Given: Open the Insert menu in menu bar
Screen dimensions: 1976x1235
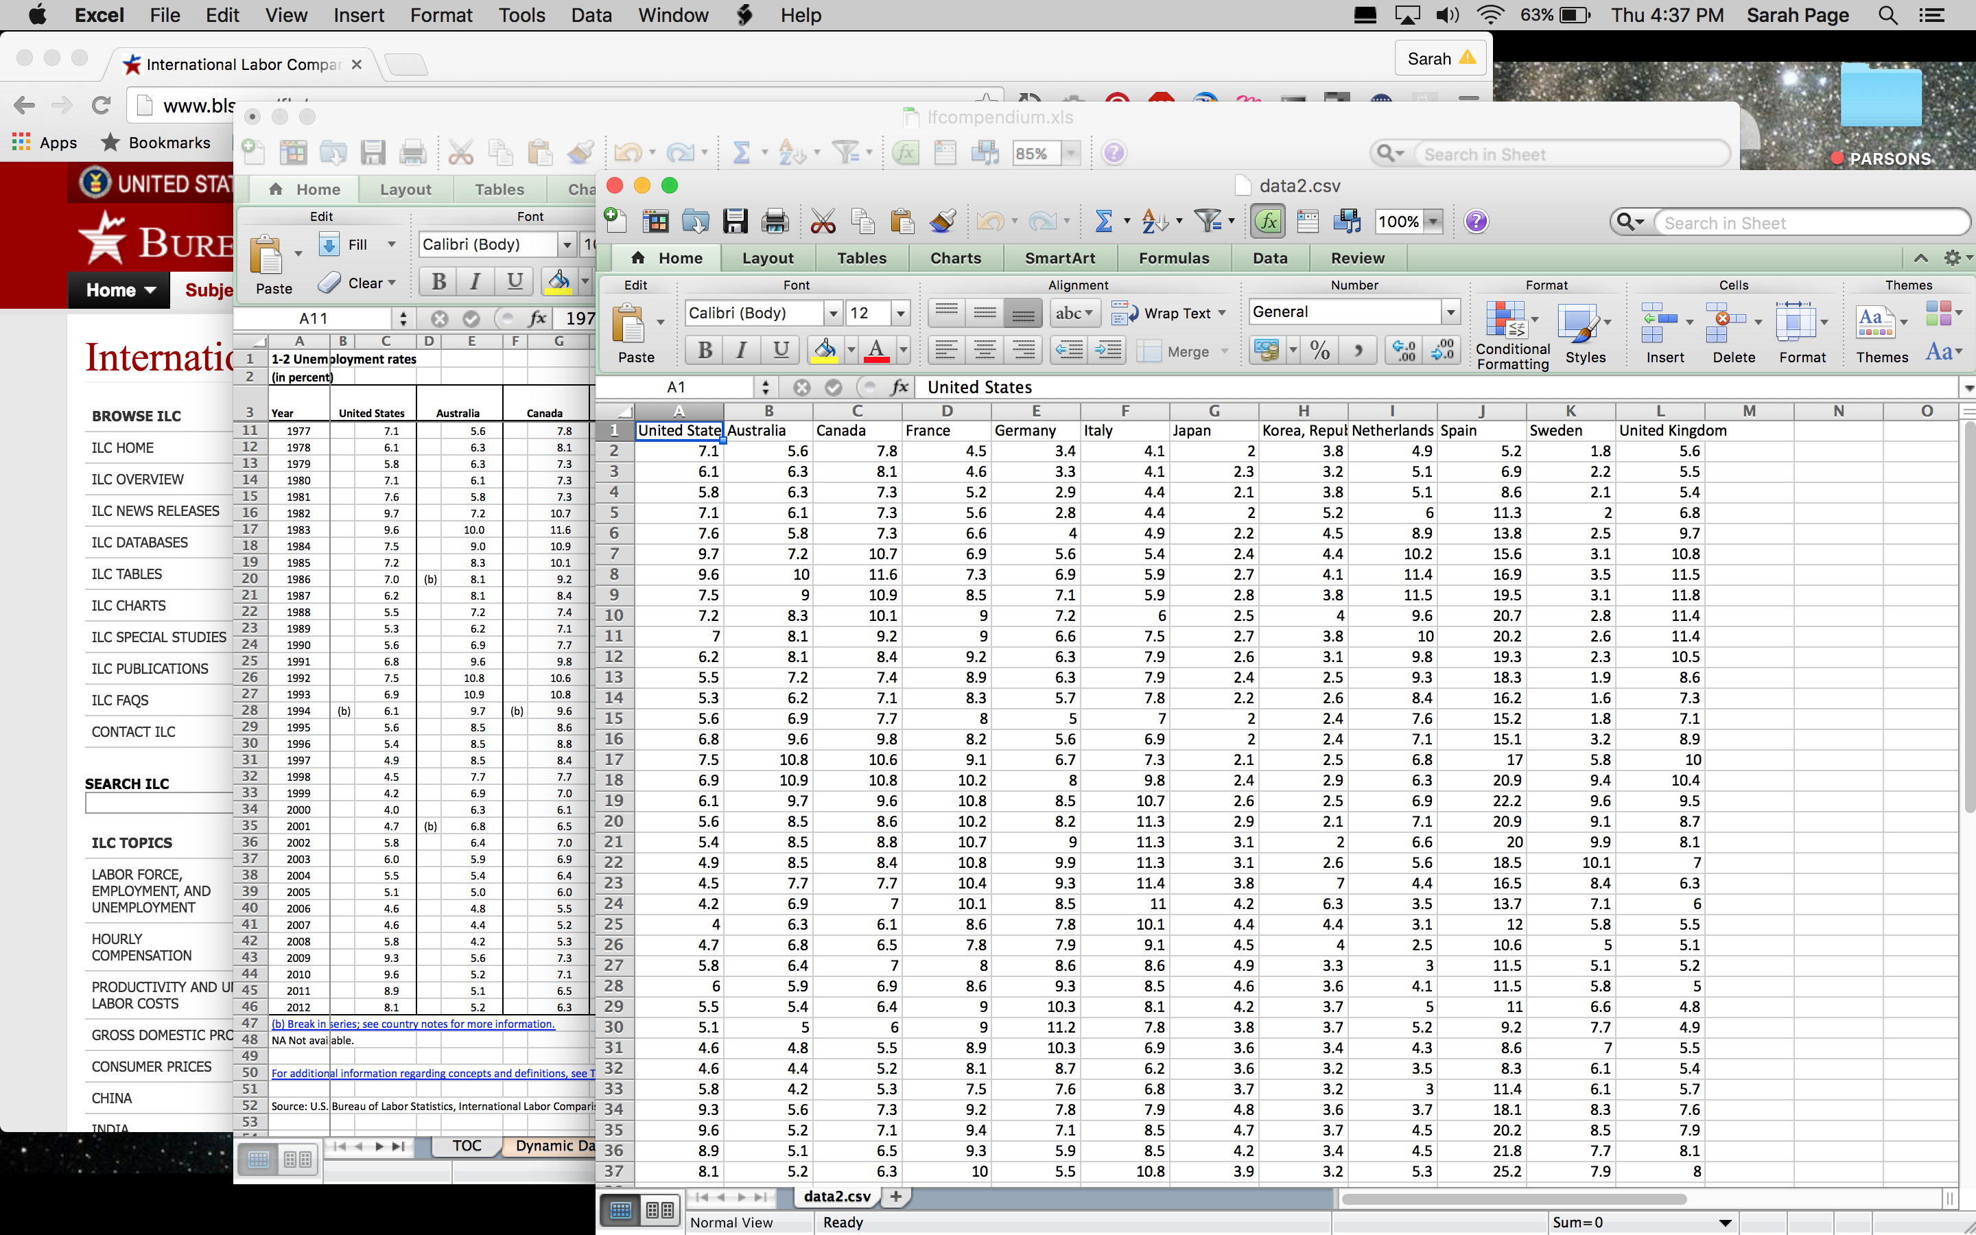Looking at the screenshot, I should coord(358,16).
